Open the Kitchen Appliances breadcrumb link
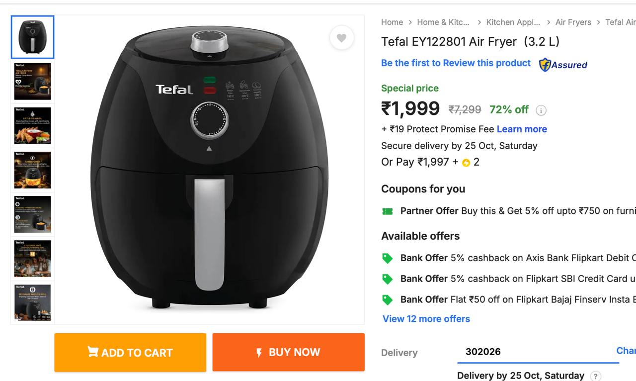Screen dimensions: 636x381 click(513, 22)
